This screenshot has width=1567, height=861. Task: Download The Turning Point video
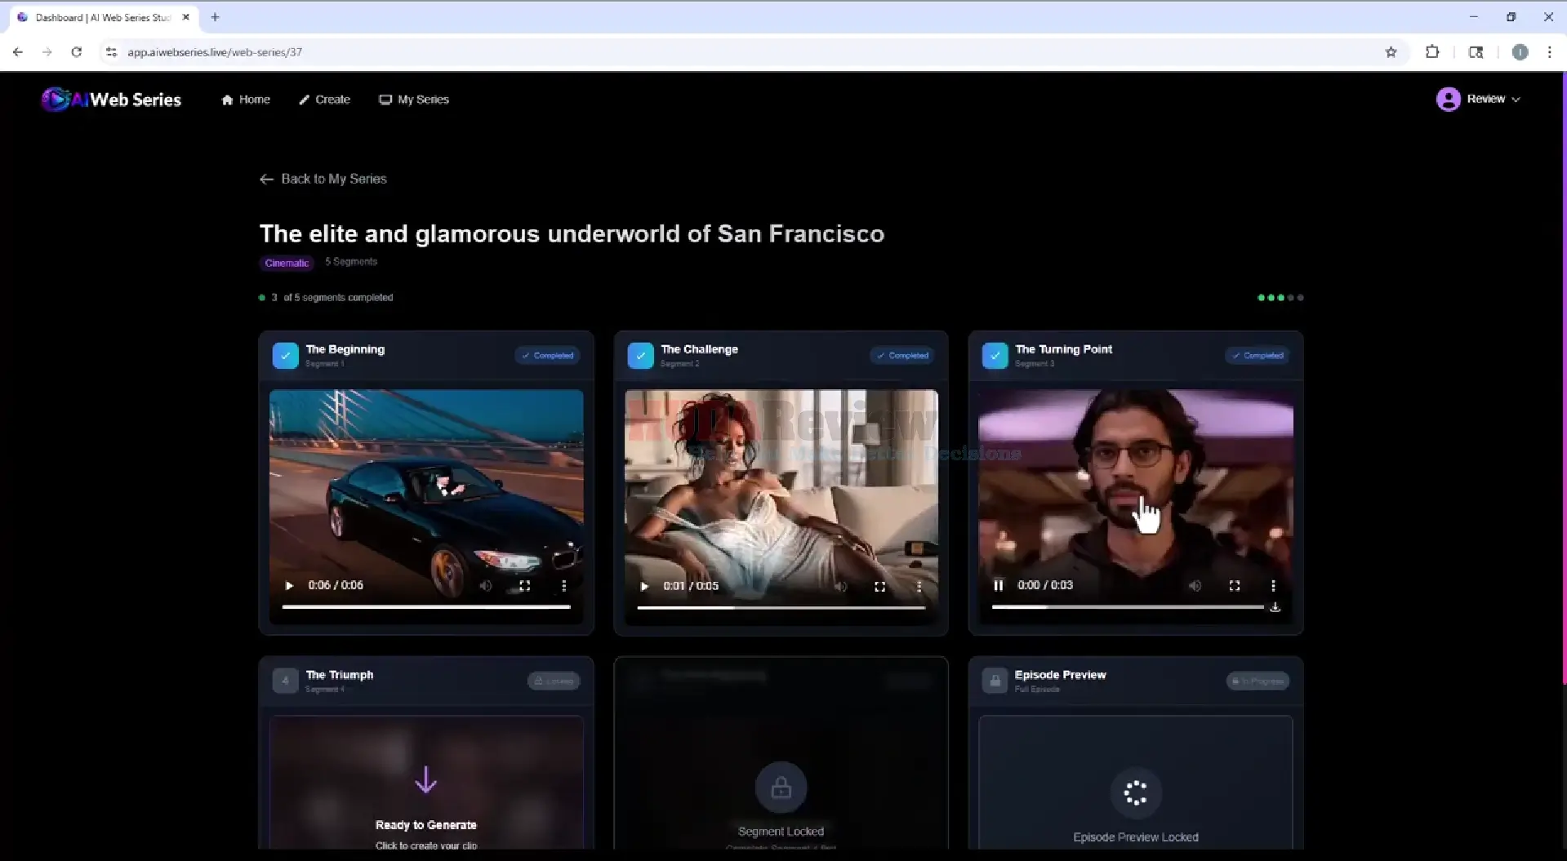tap(1275, 607)
